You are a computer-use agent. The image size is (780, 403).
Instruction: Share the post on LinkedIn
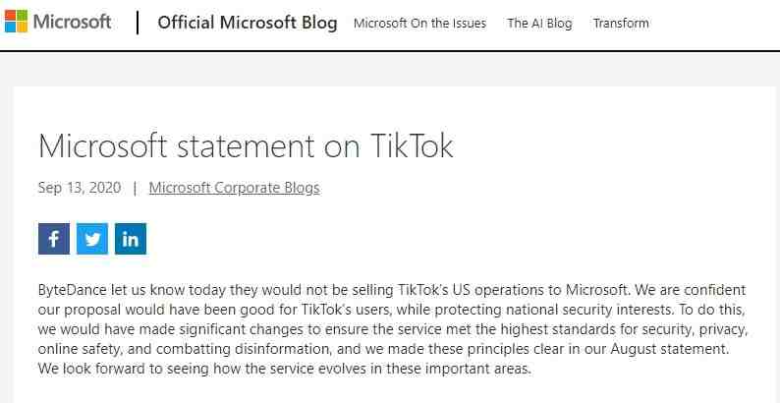coord(131,239)
